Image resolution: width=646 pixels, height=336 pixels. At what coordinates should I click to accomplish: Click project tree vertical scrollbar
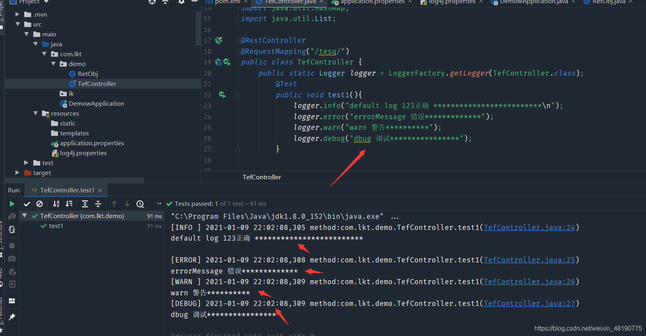click(198, 28)
